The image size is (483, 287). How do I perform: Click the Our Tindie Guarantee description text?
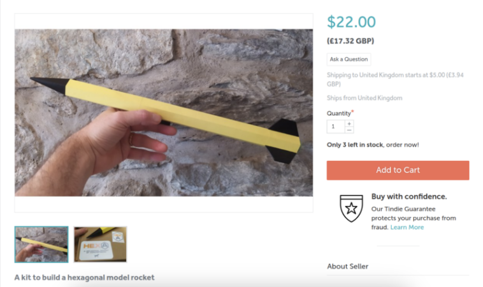pyautogui.click(x=414, y=218)
